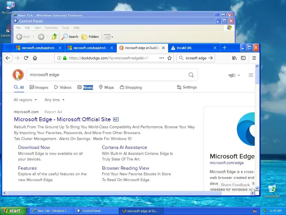Open Microsoft Edge - Microsoft Official Site link
Image resolution: width=286 pixels, height=215 pixels.
62,119
